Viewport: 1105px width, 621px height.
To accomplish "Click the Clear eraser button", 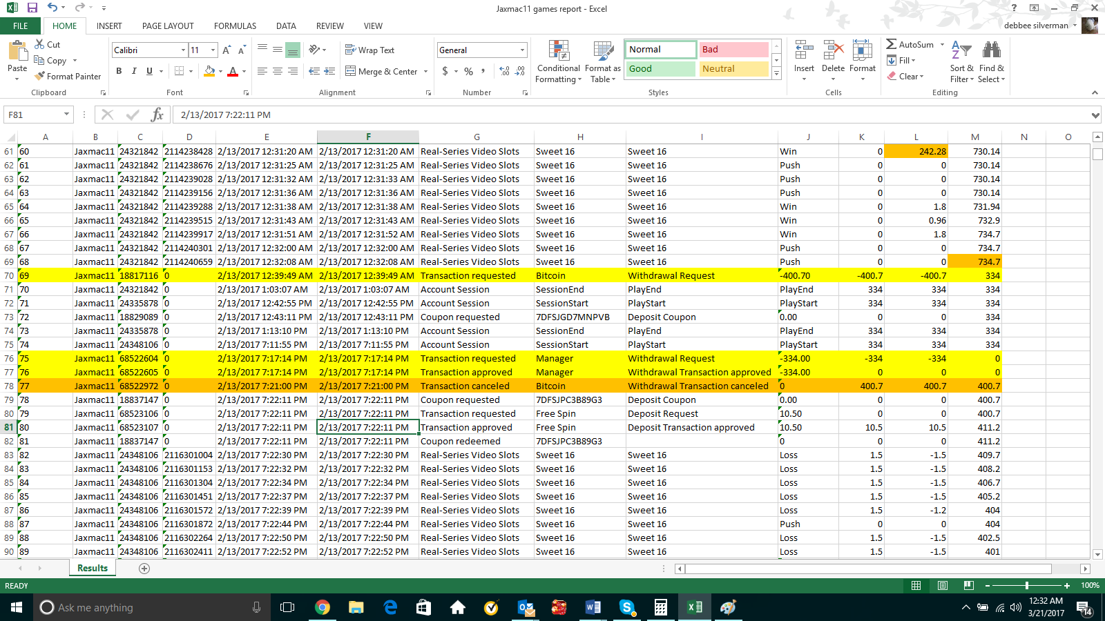I will click(x=905, y=76).
